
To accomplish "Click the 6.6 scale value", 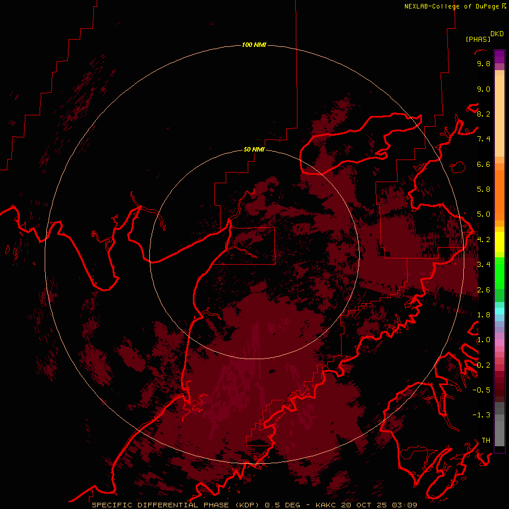I will pyautogui.click(x=484, y=164).
